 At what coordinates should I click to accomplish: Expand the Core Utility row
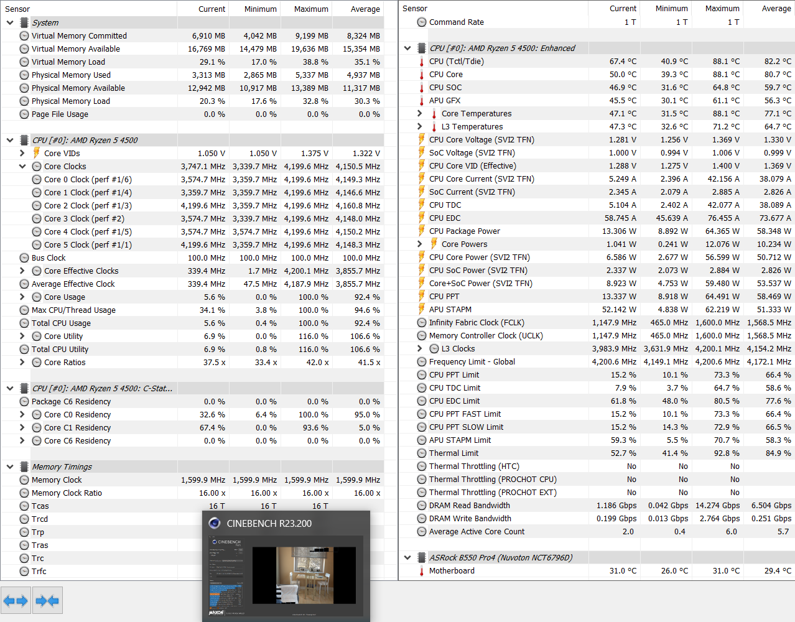pos(22,336)
